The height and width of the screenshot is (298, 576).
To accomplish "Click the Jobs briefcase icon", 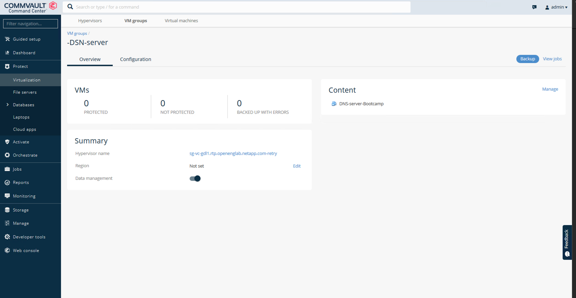I will (x=7, y=169).
